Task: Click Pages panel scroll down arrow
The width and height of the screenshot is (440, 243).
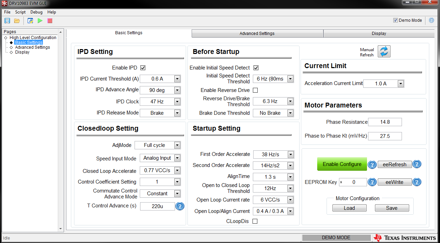Action: coord(61,228)
